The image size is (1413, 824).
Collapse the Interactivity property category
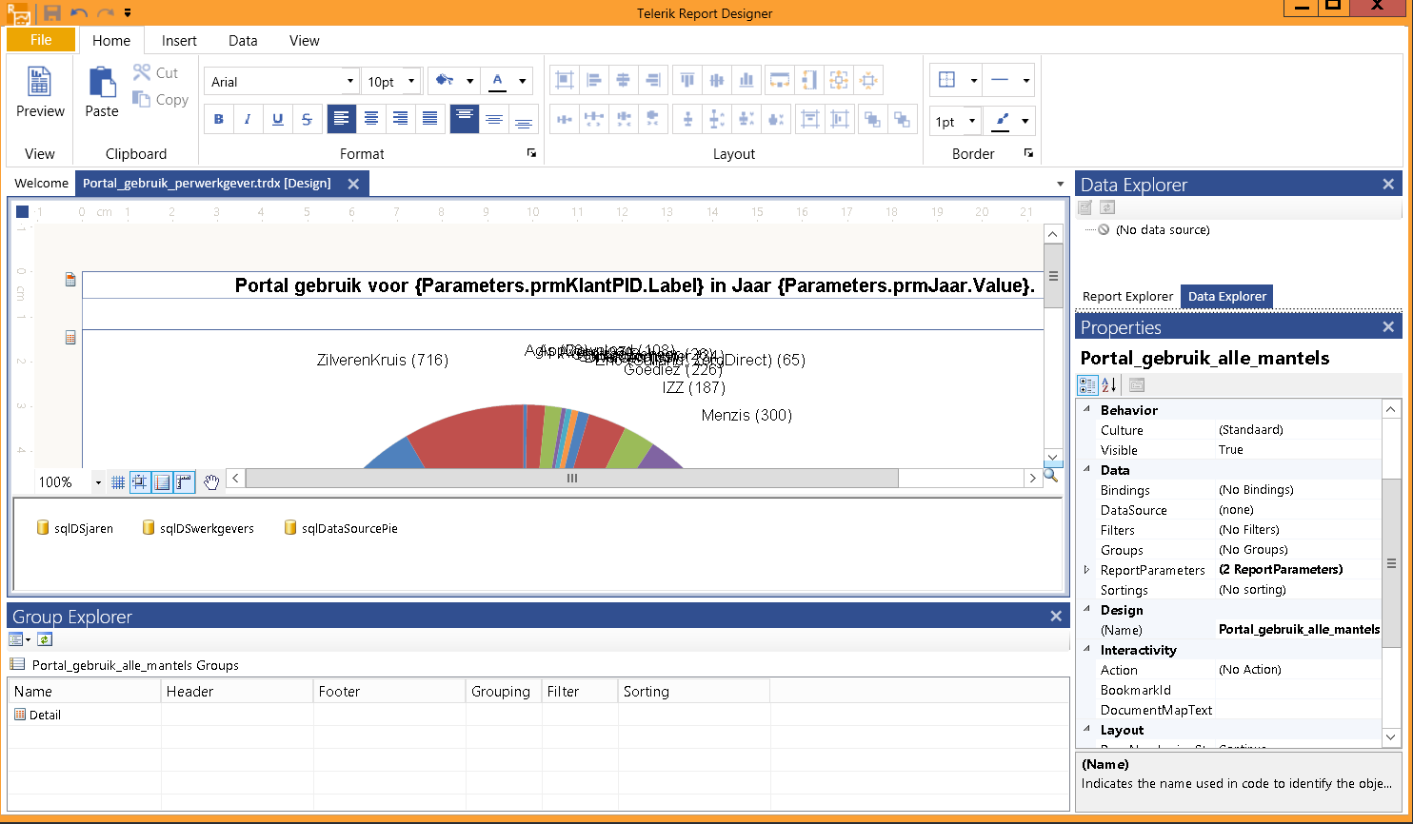1086,650
